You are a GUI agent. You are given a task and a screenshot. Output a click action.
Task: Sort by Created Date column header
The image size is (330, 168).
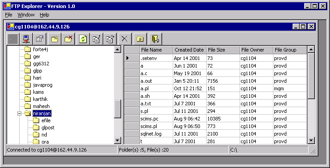pos(190,50)
